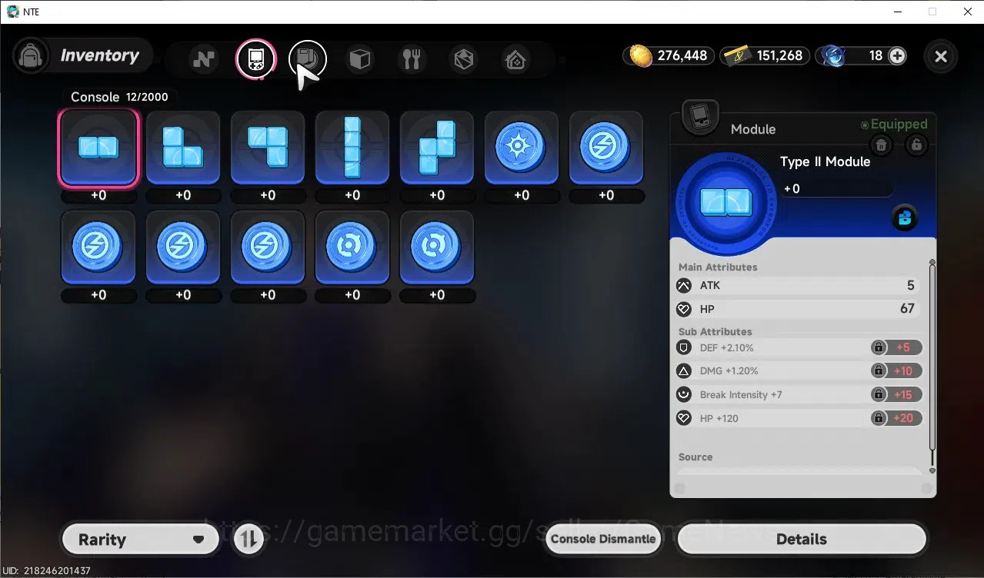This screenshot has width=984, height=578.
Task: Click the NTE window title icon
Action: coord(12,12)
